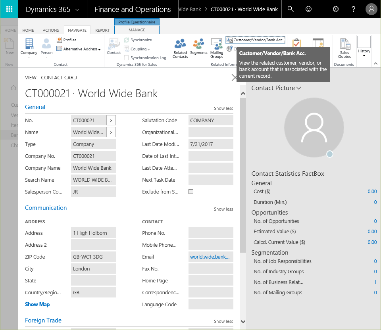Viewport: 381px width, 330px height.
Task: Select the NAVIGATE ribbon tab
Action: pos(77,31)
